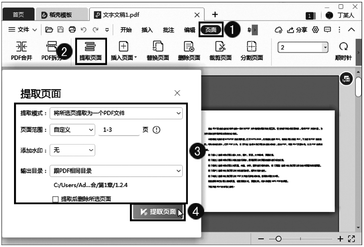Screen dimensions: 364x247
Task: Open the 添加水印 dropdown
Action: coord(72,150)
